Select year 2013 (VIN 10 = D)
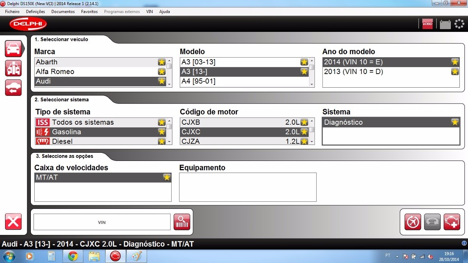 pos(391,72)
